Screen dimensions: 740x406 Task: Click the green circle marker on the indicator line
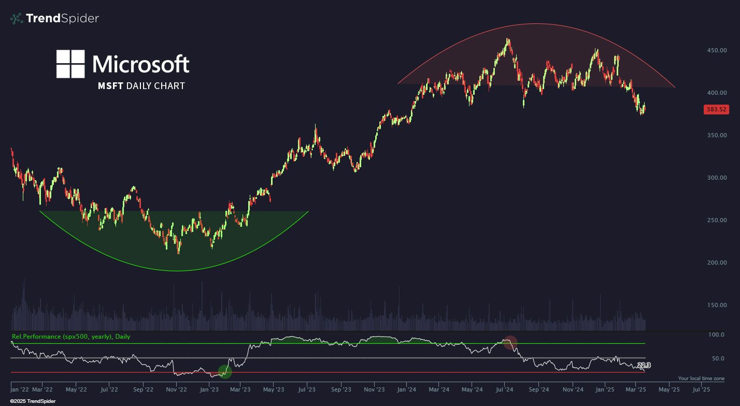click(224, 371)
